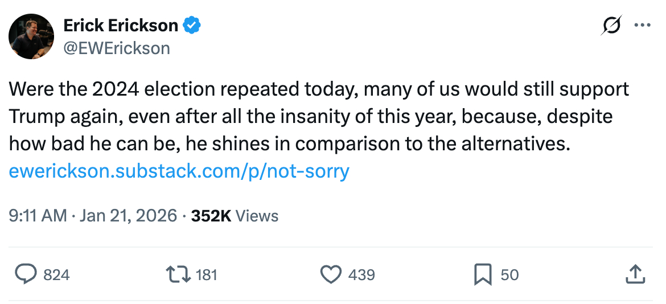Click the 50 bookmarks count
The width and height of the screenshot is (666, 304).
tap(509, 275)
